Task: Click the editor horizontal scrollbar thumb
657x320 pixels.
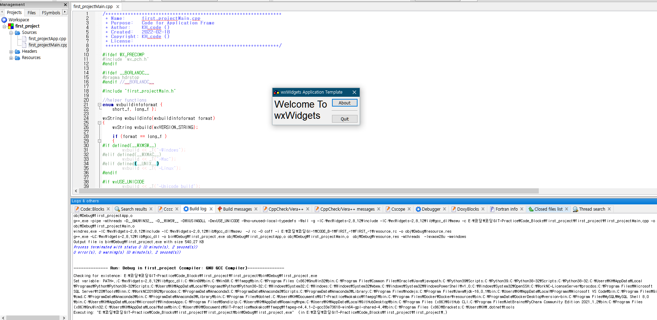Action: pyautogui.click(x=309, y=191)
